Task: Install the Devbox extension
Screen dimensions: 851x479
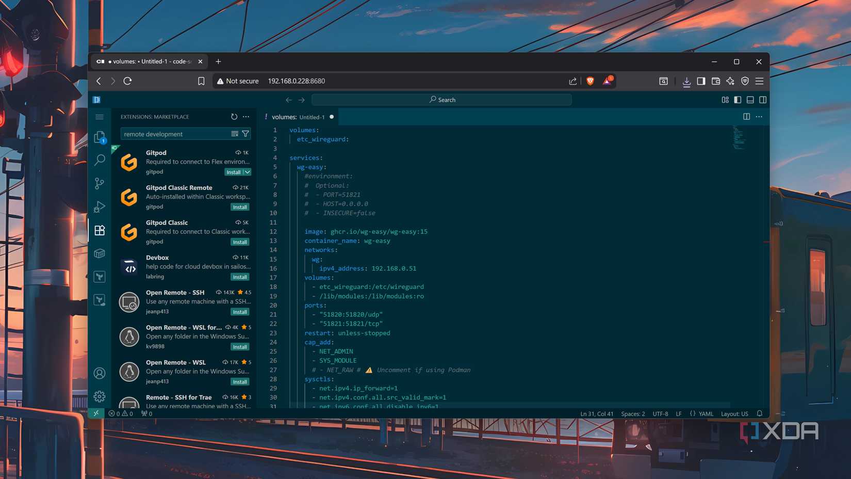Action: (x=240, y=277)
